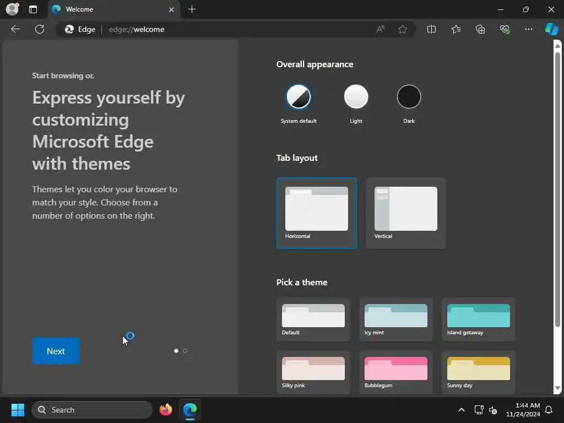Screen dimensions: 564x423
Task: Open Firefox from the taskbar
Action: tap(166, 410)
